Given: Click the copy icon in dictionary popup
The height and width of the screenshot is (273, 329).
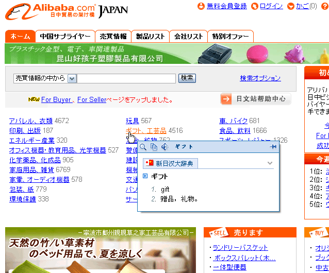Looking at the screenshot, I should (154, 147).
